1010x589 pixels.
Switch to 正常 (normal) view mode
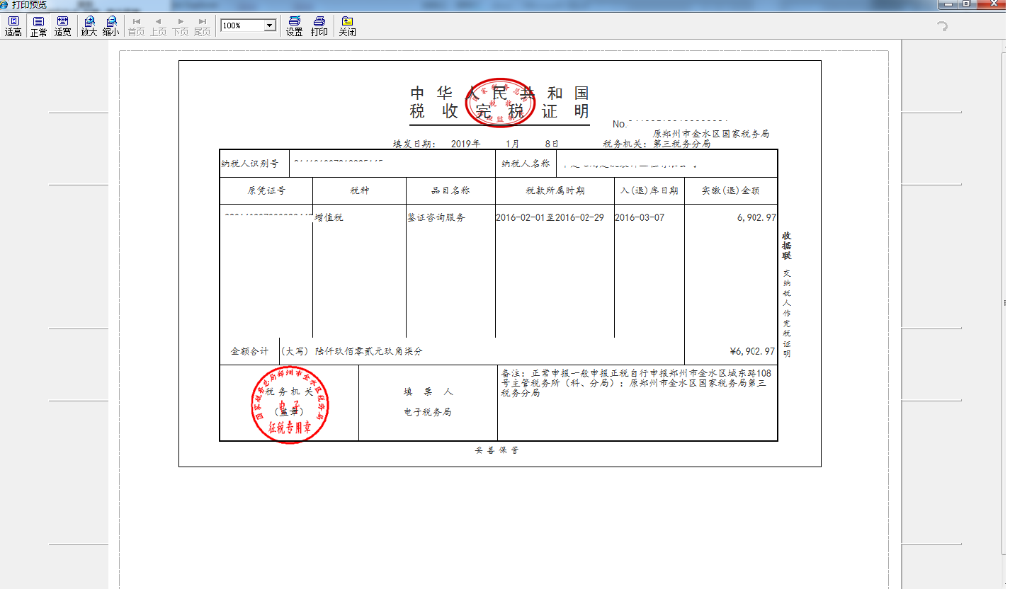click(x=37, y=26)
